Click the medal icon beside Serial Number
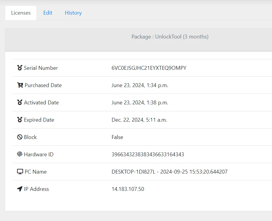 [20, 68]
